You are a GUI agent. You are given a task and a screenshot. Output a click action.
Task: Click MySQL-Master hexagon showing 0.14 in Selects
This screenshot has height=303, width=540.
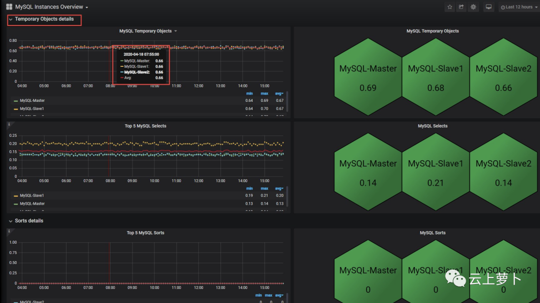tap(368, 172)
